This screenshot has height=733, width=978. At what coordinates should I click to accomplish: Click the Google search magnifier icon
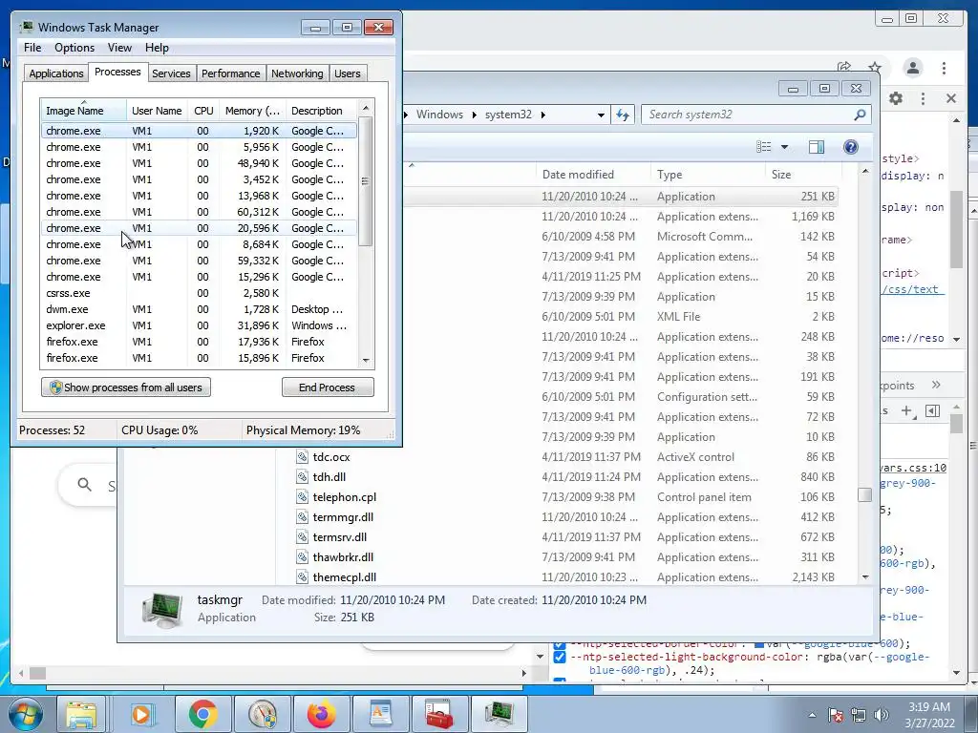coord(84,484)
